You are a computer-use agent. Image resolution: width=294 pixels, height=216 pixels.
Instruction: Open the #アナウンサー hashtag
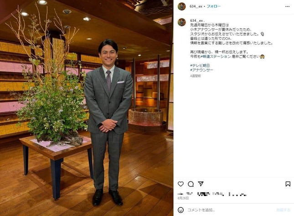[x=201, y=70]
